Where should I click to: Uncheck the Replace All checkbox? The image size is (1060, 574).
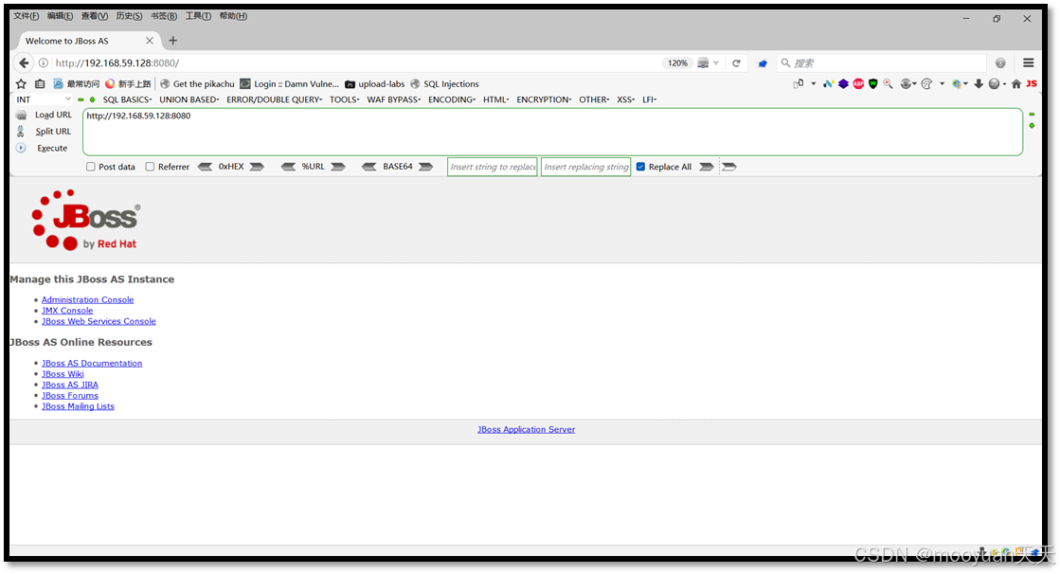[x=640, y=167]
